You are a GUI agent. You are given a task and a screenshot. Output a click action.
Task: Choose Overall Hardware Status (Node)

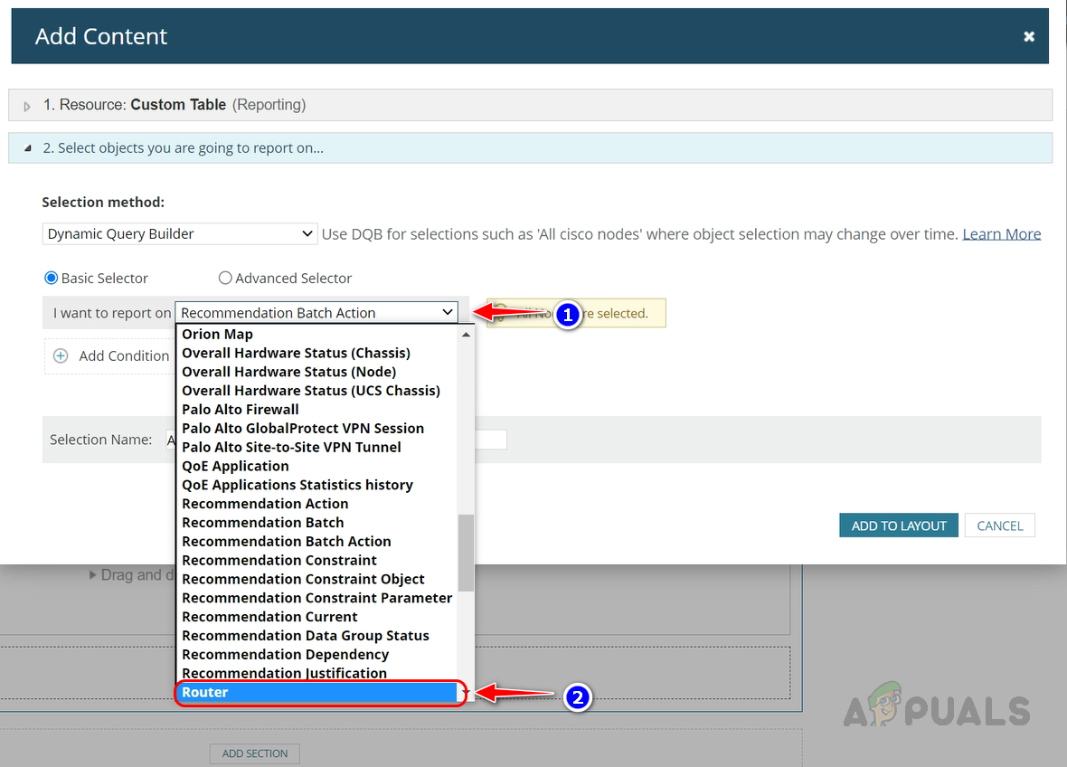[317, 372]
